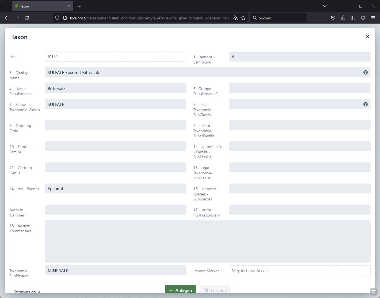Open the Pocket save icon
380x298 pixels.
333,18
